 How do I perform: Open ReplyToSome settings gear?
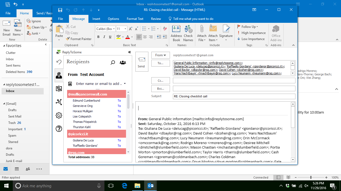(59, 115)
